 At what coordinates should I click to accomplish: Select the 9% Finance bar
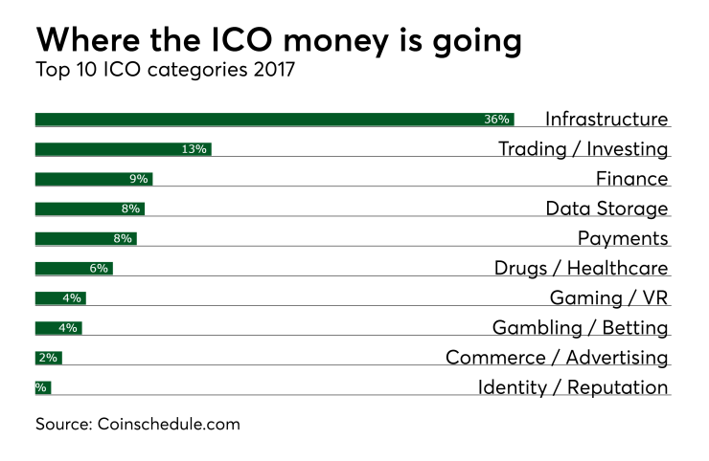pyautogui.click(x=94, y=179)
